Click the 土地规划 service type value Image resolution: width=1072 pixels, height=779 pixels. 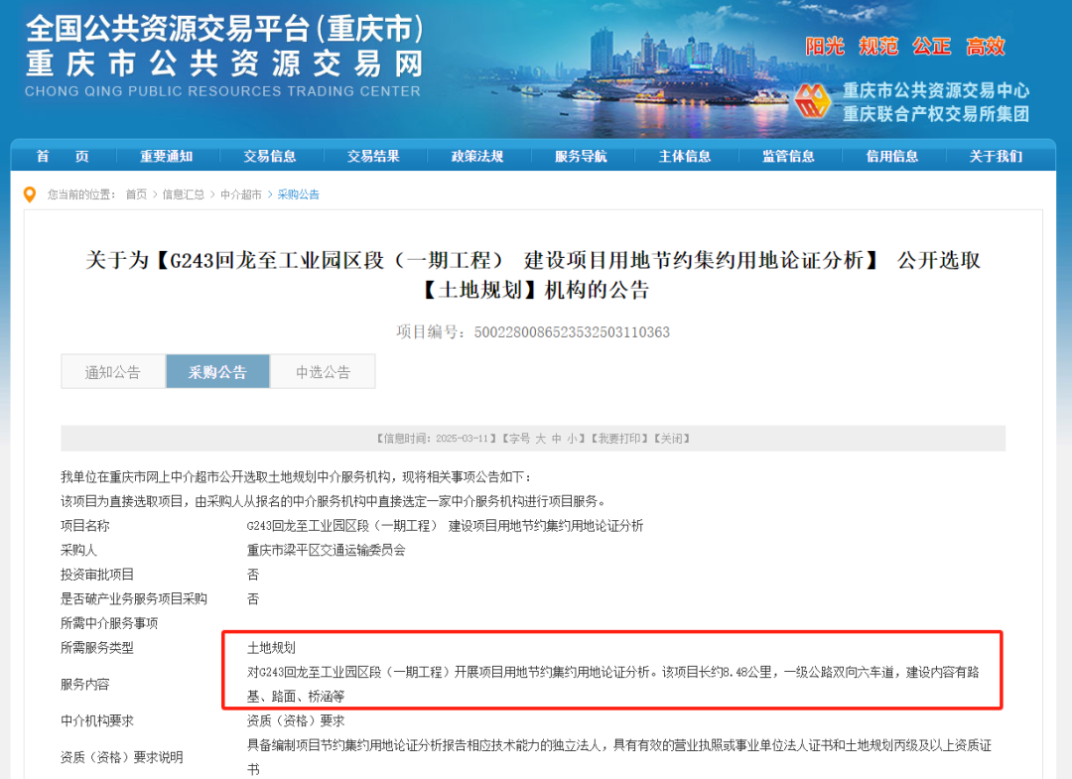click(271, 648)
